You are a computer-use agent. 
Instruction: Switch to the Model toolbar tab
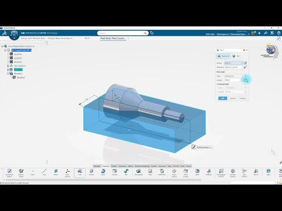[114, 166]
